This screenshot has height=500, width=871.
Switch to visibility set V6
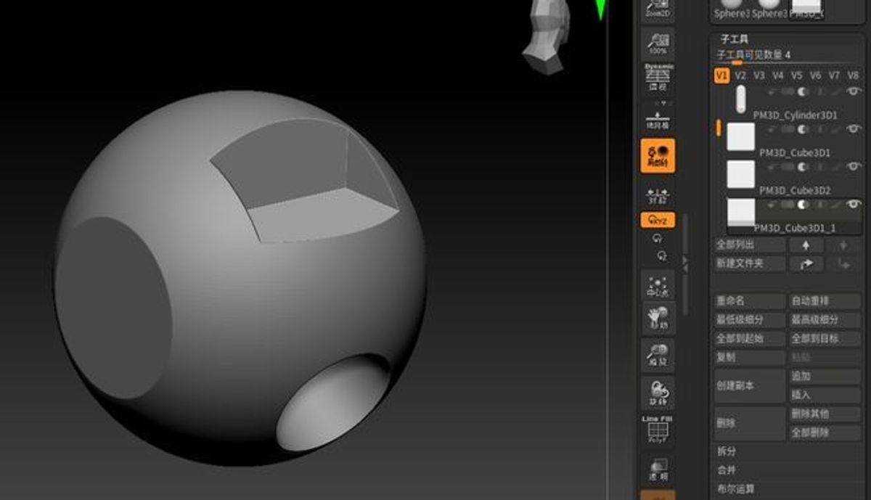click(816, 75)
